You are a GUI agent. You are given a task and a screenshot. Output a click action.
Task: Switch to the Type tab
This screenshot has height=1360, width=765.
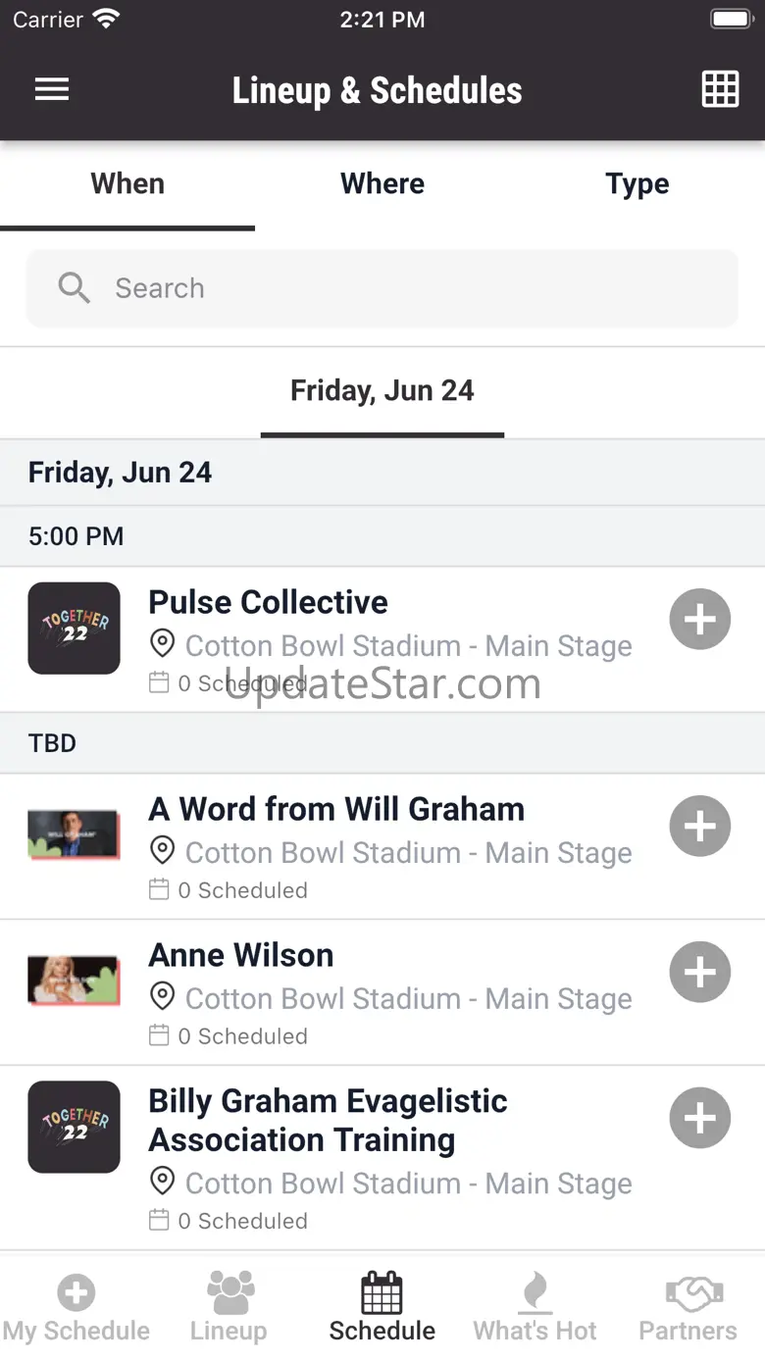pyautogui.click(x=637, y=184)
